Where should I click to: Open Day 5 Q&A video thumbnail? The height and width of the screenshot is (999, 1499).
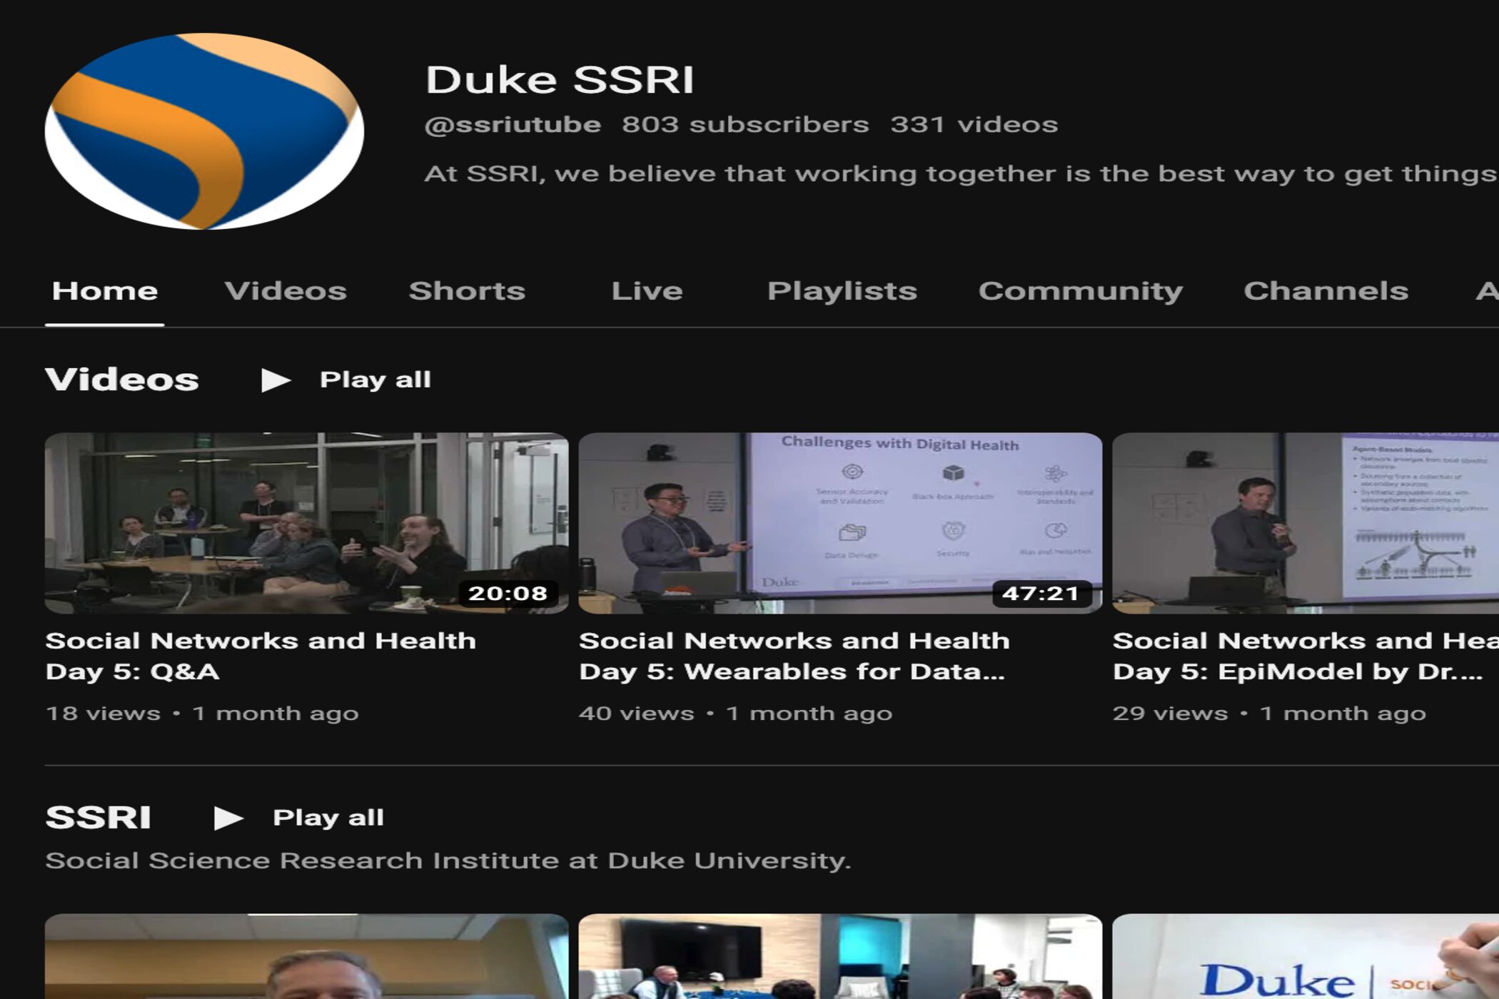306,522
